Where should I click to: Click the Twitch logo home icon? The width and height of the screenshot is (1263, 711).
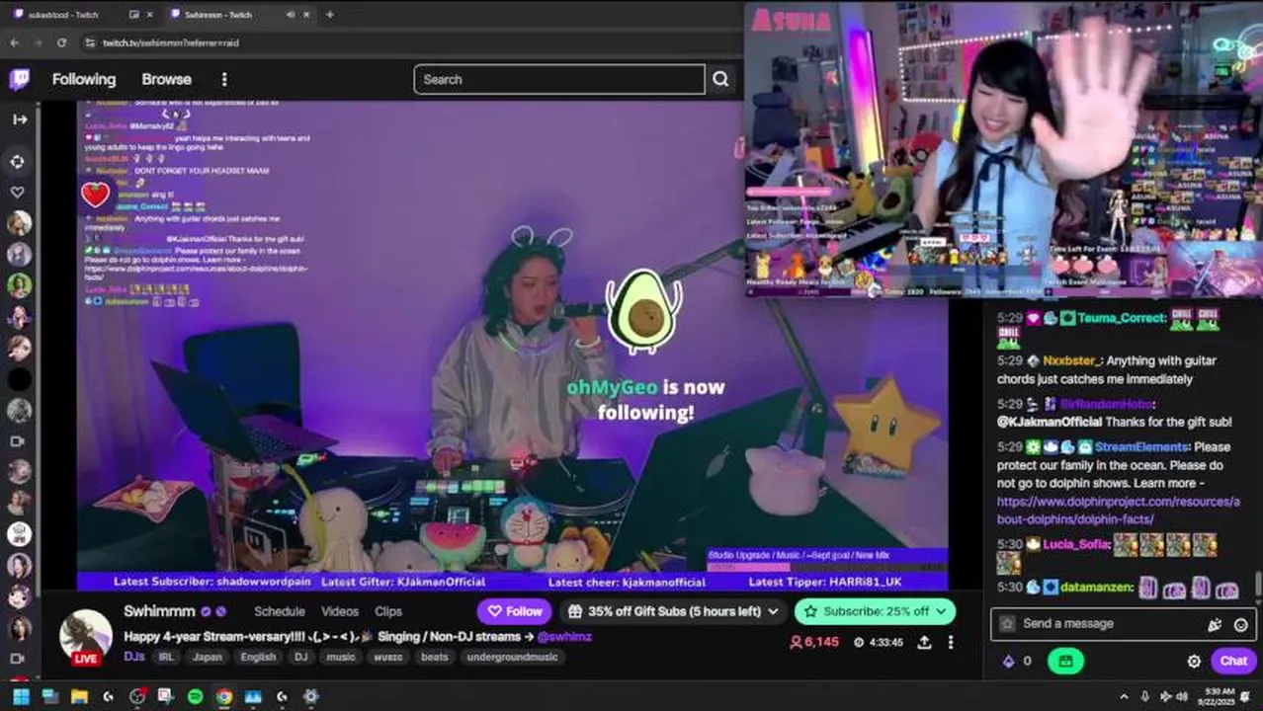[x=20, y=79]
